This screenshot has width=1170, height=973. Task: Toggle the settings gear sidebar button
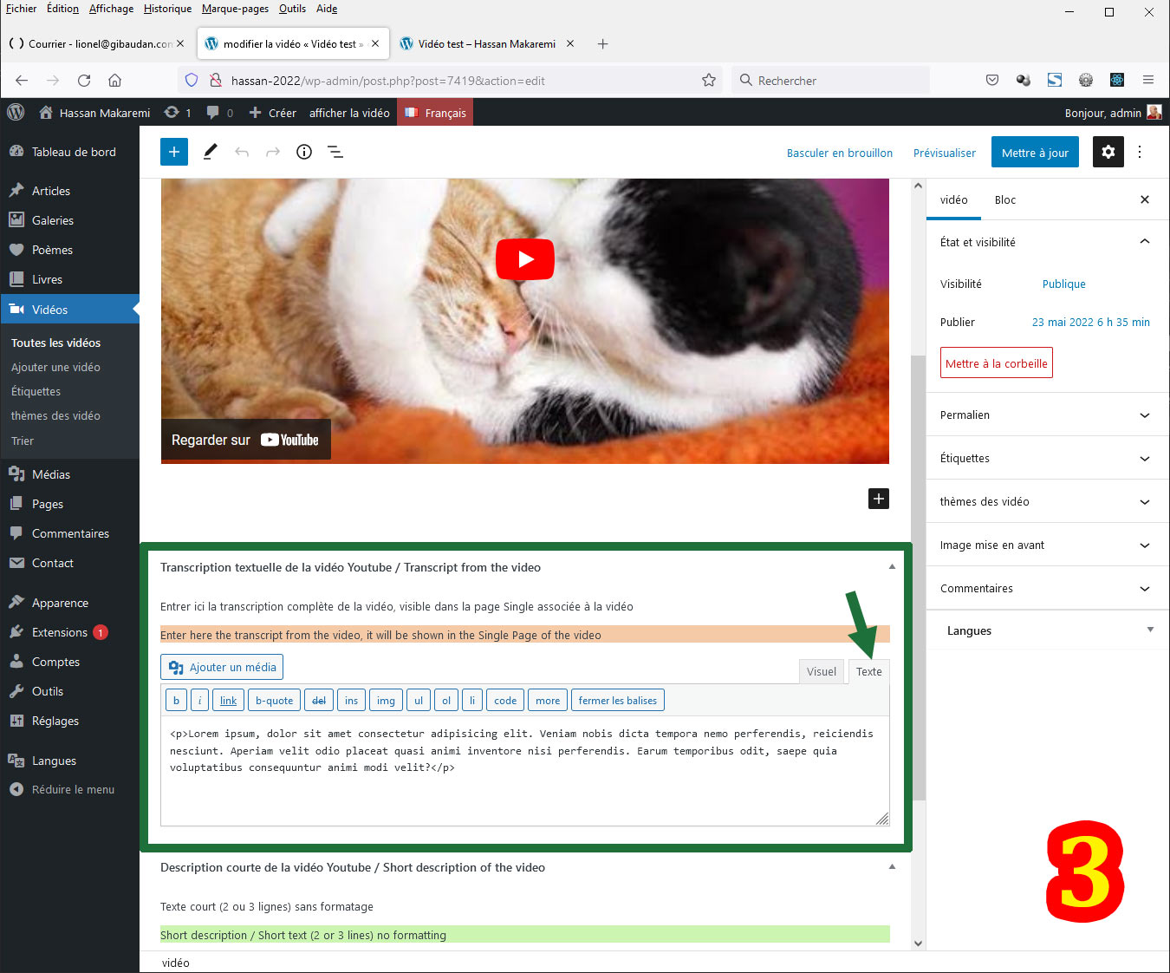click(1108, 152)
